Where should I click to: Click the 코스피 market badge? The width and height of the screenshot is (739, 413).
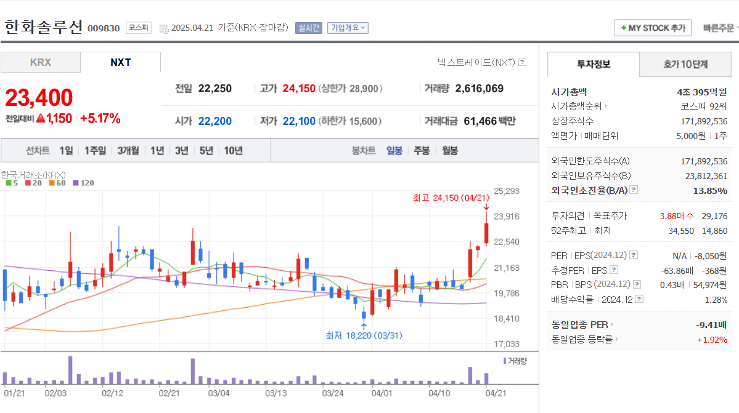tap(139, 28)
